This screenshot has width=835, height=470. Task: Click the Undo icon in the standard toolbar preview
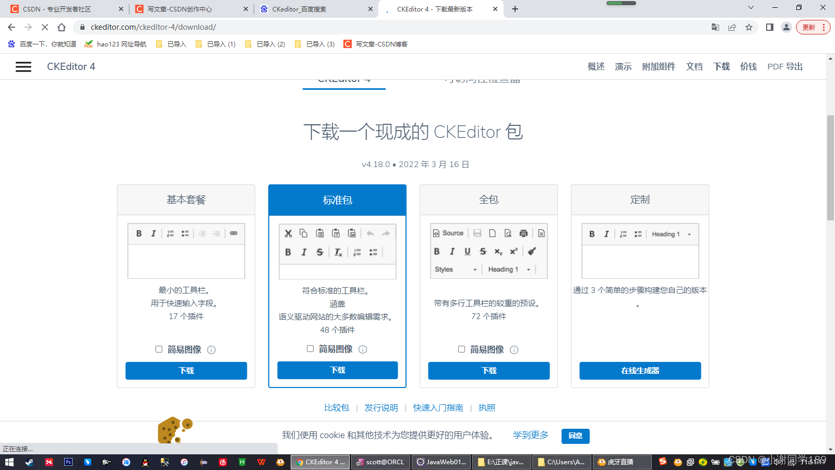click(x=371, y=233)
